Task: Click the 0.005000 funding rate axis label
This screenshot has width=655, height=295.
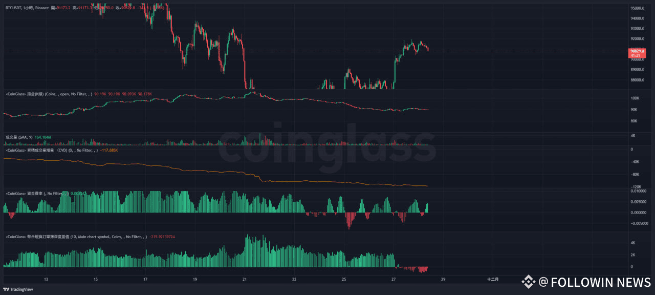Action: pyautogui.click(x=639, y=202)
